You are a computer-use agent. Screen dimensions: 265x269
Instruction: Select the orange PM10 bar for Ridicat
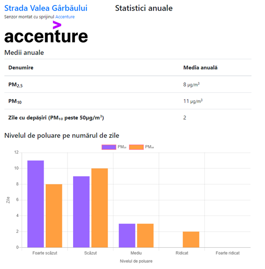pyautogui.click(x=191, y=239)
